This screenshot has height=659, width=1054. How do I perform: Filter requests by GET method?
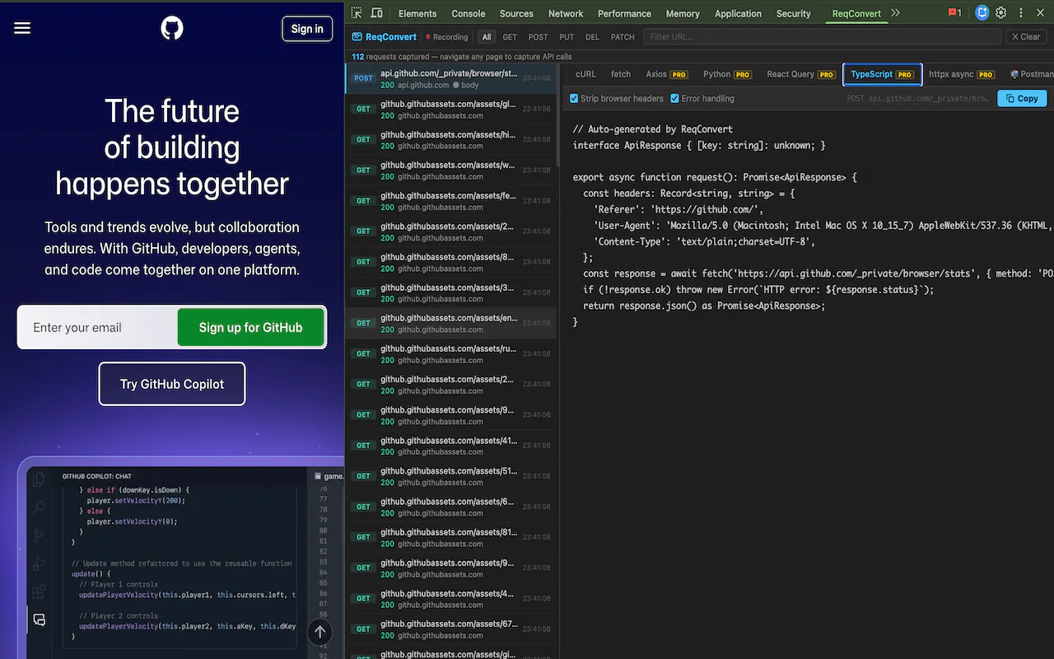(510, 37)
